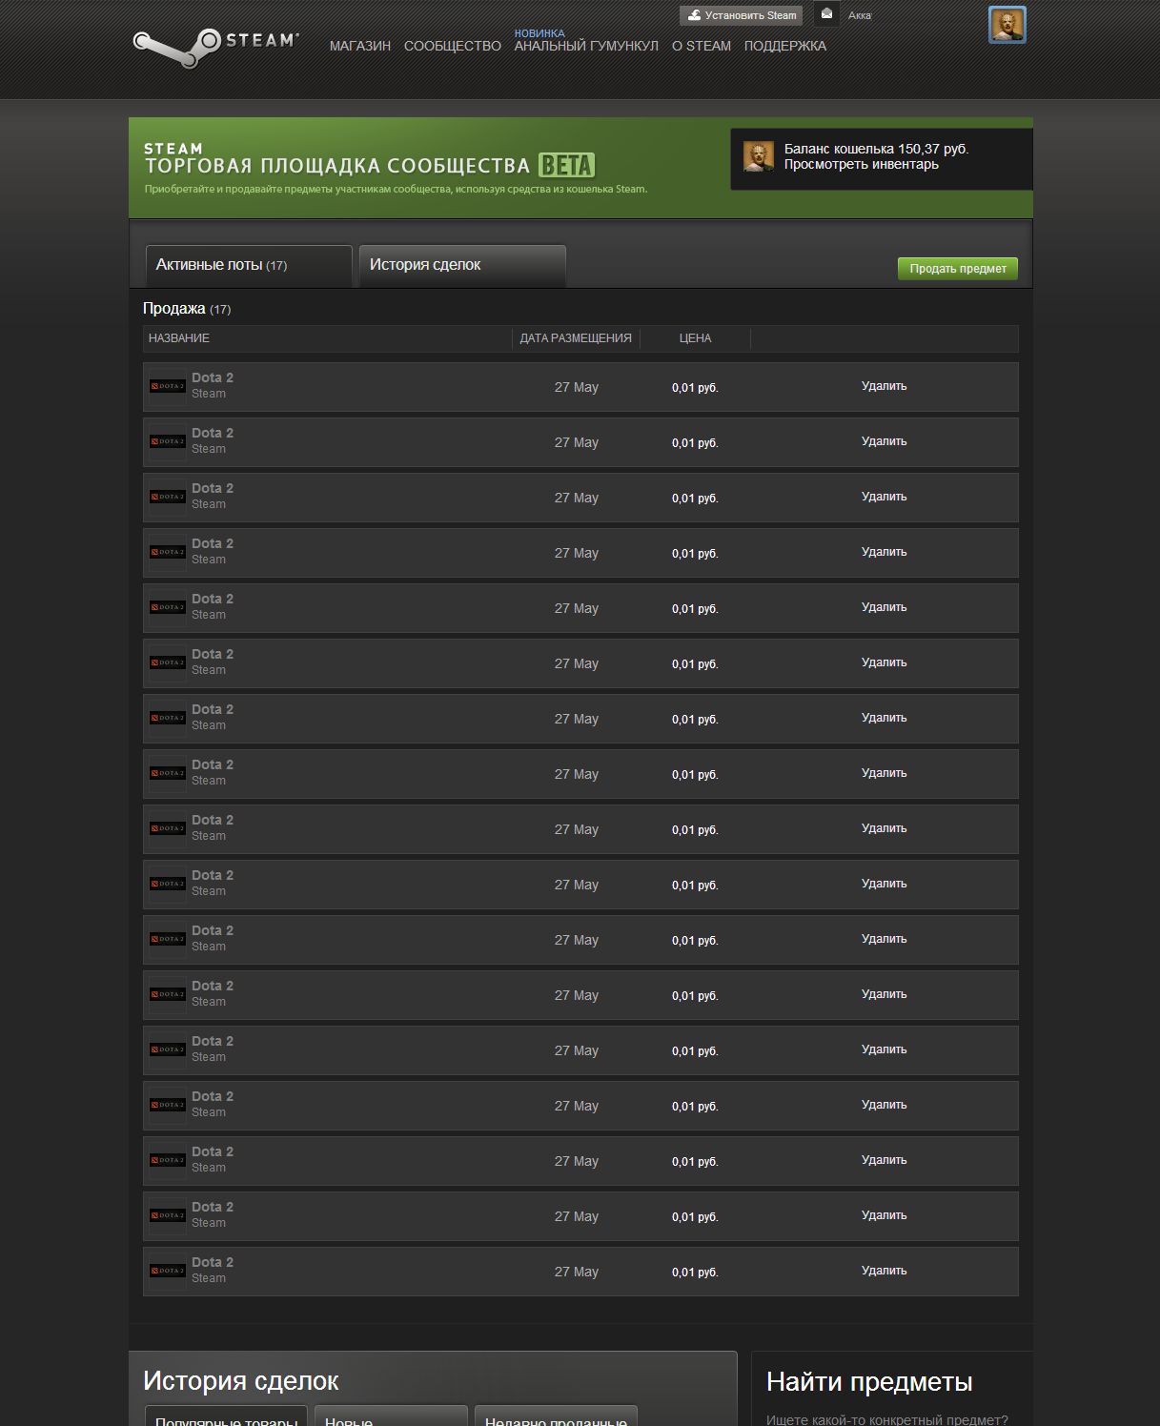The width and height of the screenshot is (1160, 1426).
Task: Click your profile avatar in the top-right corner
Action: 1009,25
